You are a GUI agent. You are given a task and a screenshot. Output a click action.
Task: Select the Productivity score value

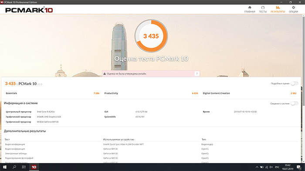(x=195, y=93)
